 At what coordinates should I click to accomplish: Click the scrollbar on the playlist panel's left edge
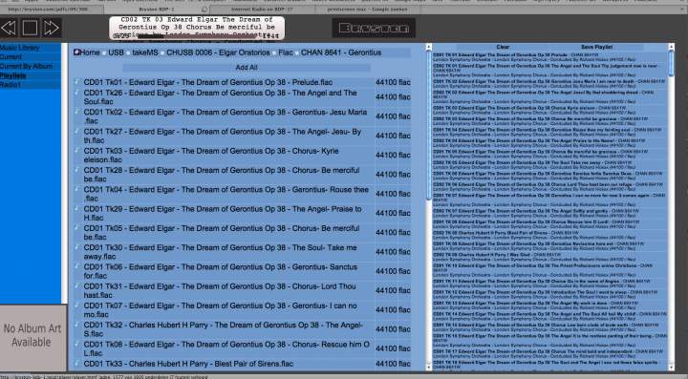pyautogui.click(x=429, y=125)
